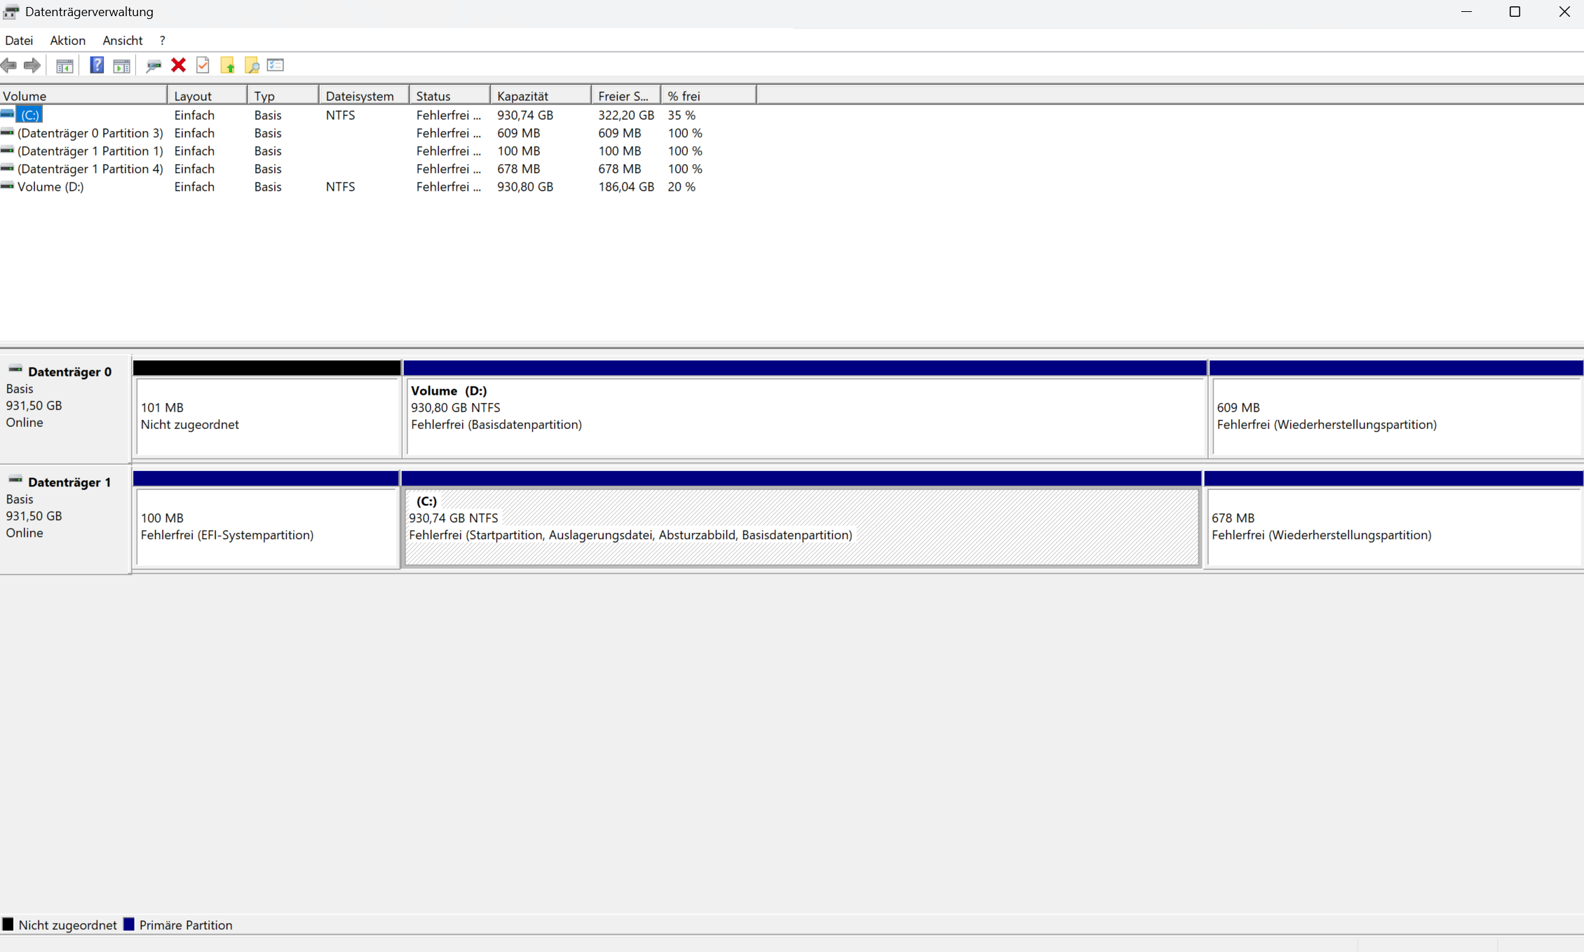Click the properties checkmark page icon
Screen dimensions: 1584x952
[x=203, y=65]
